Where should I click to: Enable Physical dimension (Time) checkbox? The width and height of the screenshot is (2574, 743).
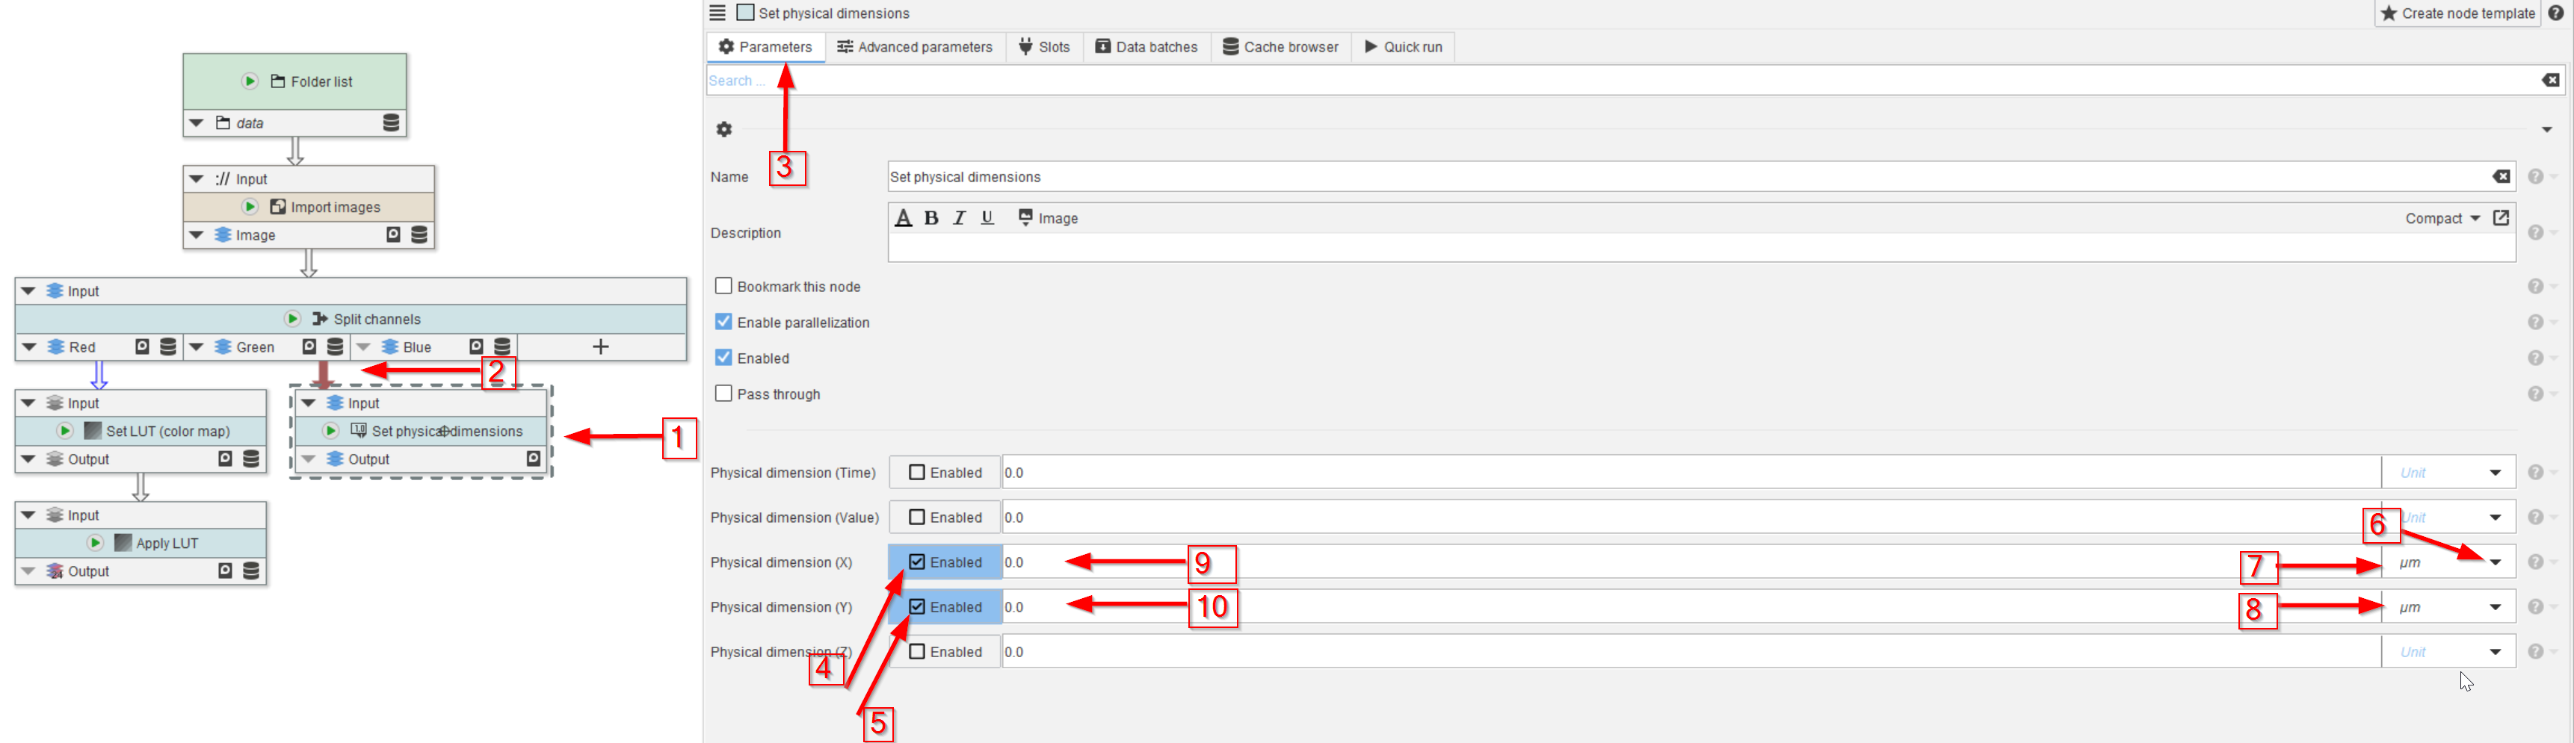[916, 473]
